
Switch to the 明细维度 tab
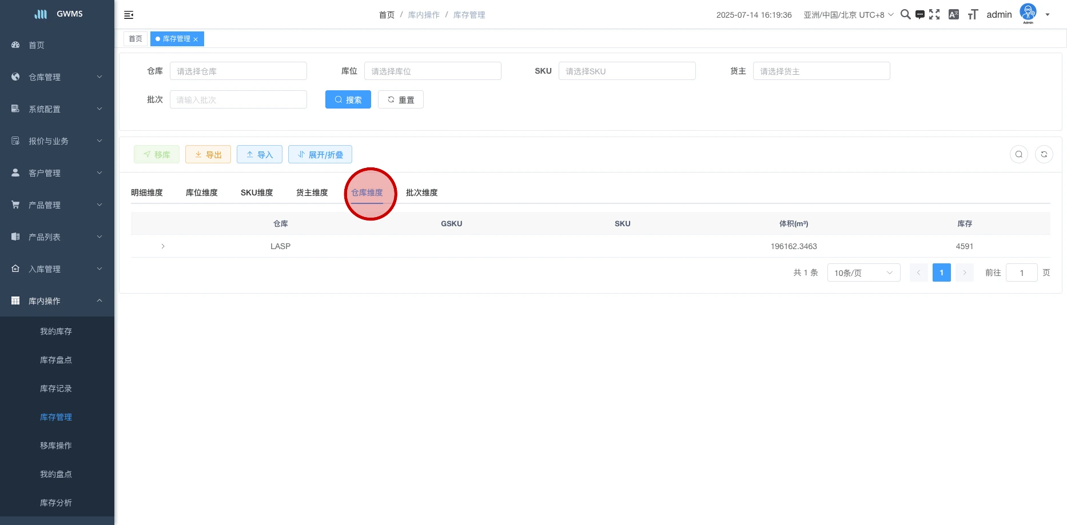(147, 193)
